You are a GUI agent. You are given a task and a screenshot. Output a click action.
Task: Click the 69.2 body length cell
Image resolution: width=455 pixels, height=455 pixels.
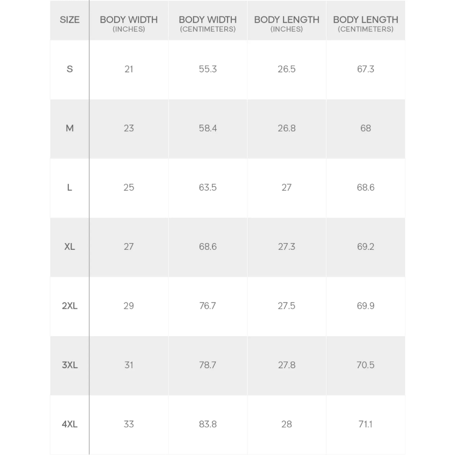(x=366, y=246)
